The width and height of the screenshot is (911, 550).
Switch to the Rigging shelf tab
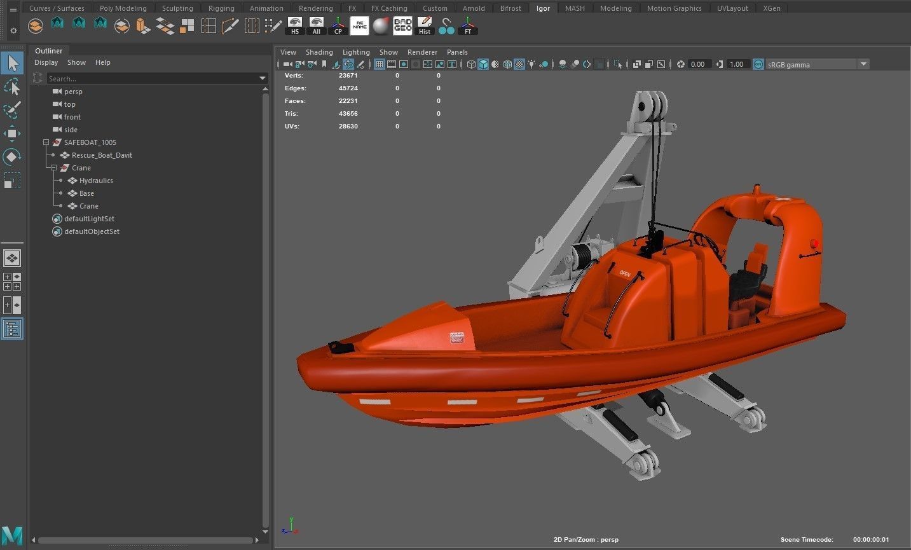[x=221, y=8]
